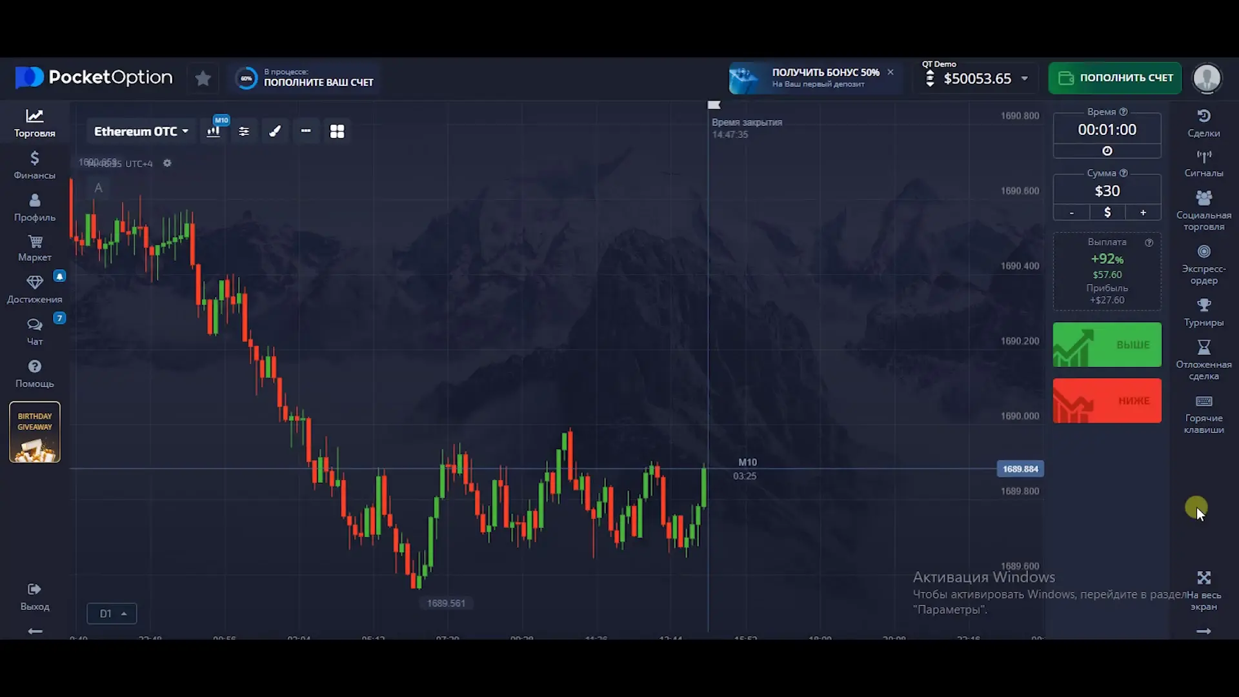Image resolution: width=1239 pixels, height=697 pixels.
Task: Select the drawing brush tool
Action: tap(275, 131)
